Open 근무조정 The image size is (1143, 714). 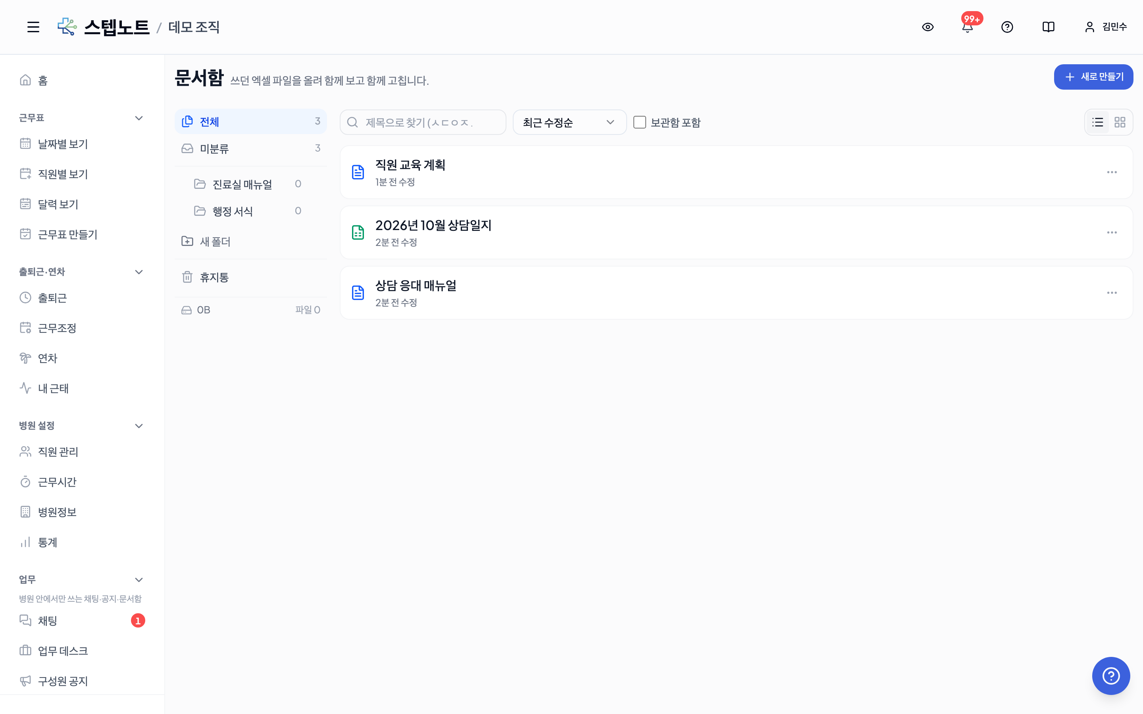click(x=82, y=328)
